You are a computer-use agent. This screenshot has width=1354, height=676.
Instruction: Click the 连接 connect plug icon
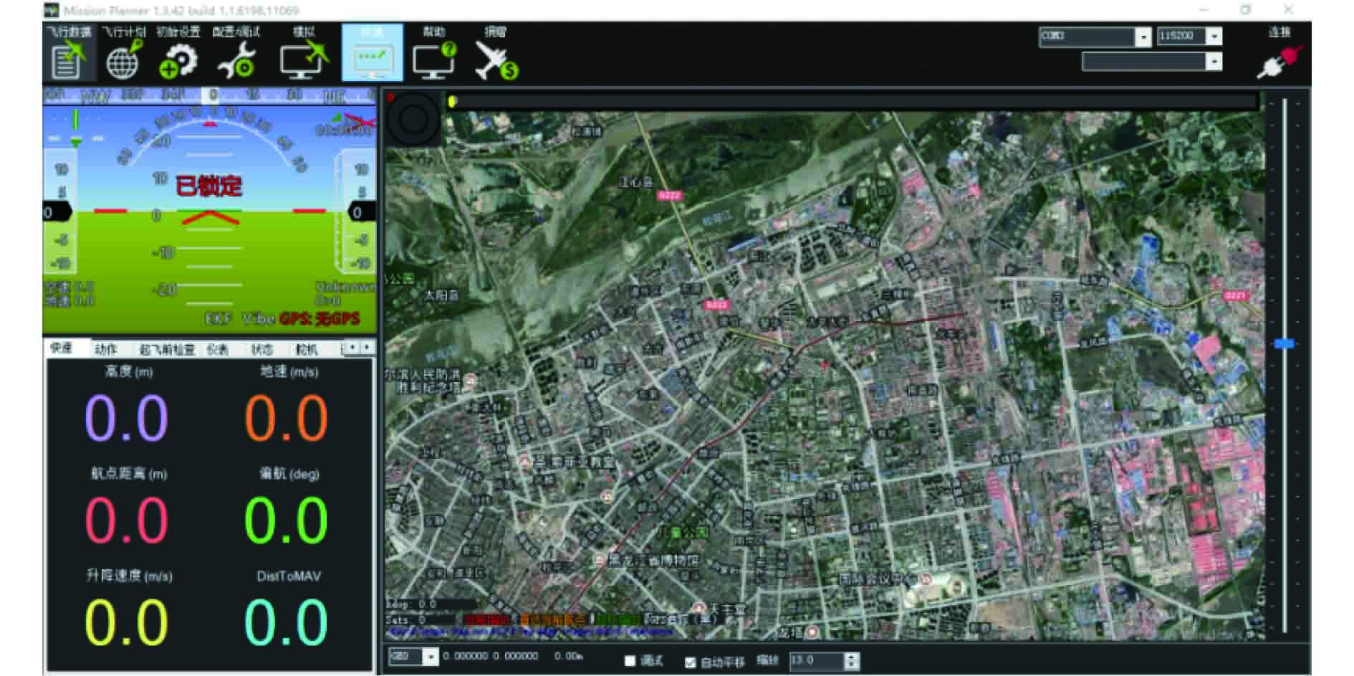point(1279,57)
